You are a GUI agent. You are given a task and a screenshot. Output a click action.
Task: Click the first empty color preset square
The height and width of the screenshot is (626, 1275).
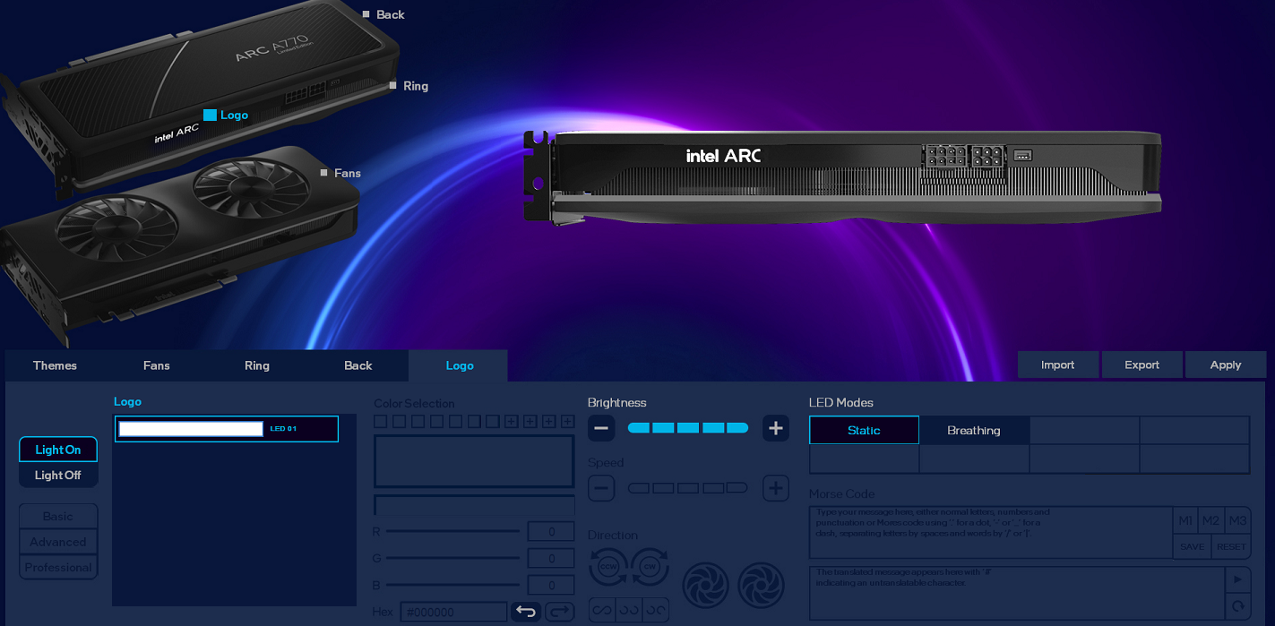click(x=380, y=421)
